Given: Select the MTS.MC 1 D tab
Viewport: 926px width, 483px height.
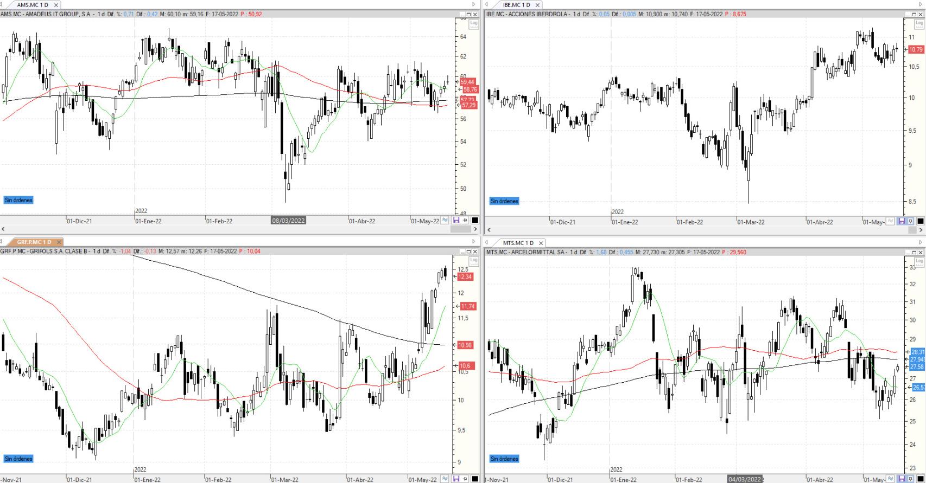Looking at the screenshot, I should (x=518, y=243).
